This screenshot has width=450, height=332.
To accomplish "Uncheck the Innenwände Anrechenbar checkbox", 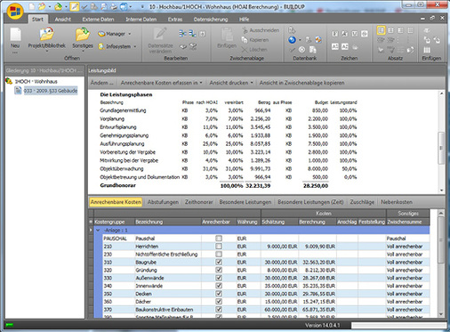I will (x=219, y=286).
